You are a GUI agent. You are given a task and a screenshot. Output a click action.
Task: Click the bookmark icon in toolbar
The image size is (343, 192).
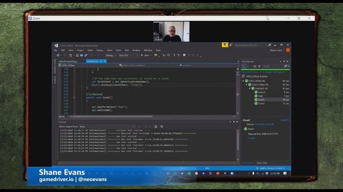tap(184, 55)
